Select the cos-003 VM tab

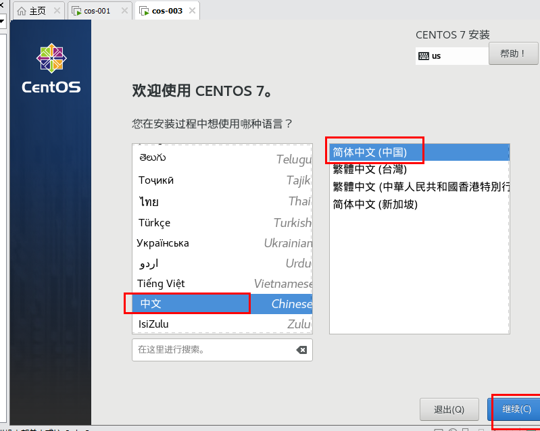click(x=167, y=11)
